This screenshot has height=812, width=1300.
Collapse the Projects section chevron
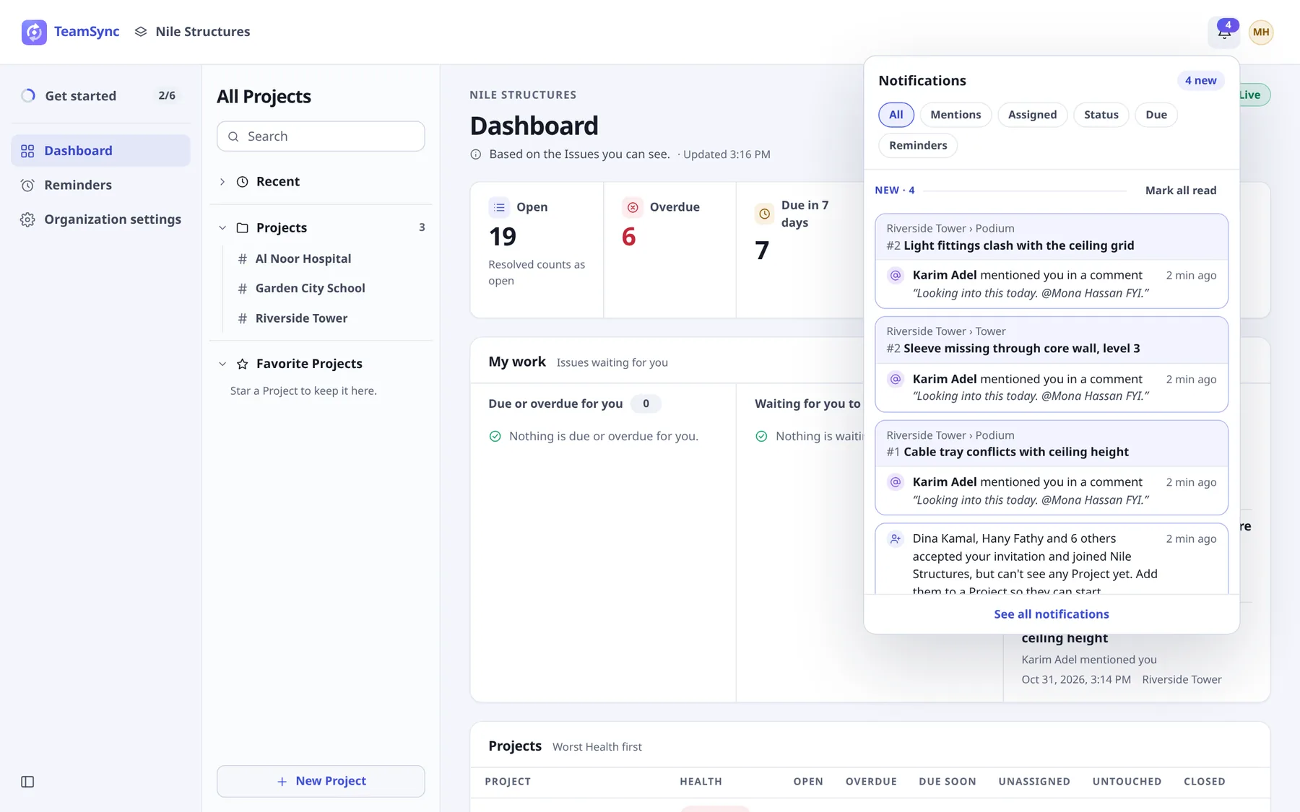click(x=222, y=228)
